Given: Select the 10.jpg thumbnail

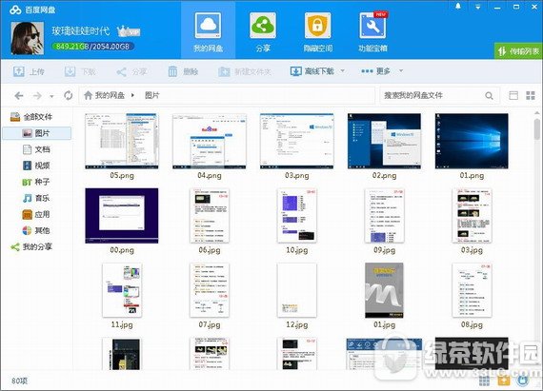Looking at the screenshot, I should click(x=297, y=216).
